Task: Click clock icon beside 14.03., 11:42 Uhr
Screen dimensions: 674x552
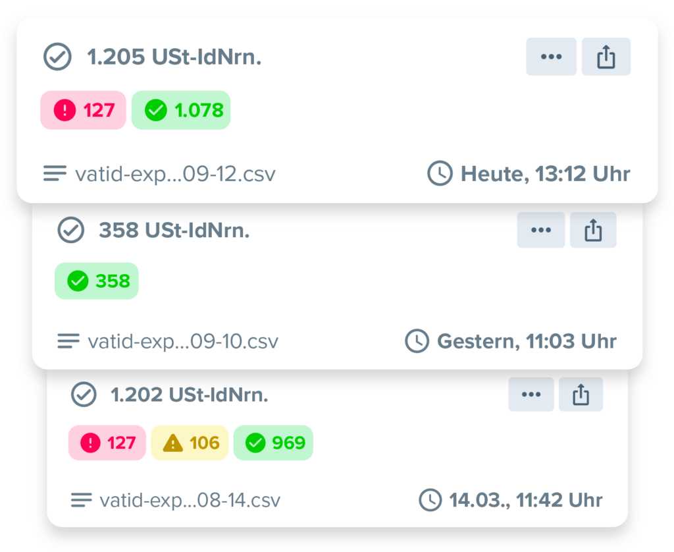Action: pyautogui.click(x=429, y=500)
